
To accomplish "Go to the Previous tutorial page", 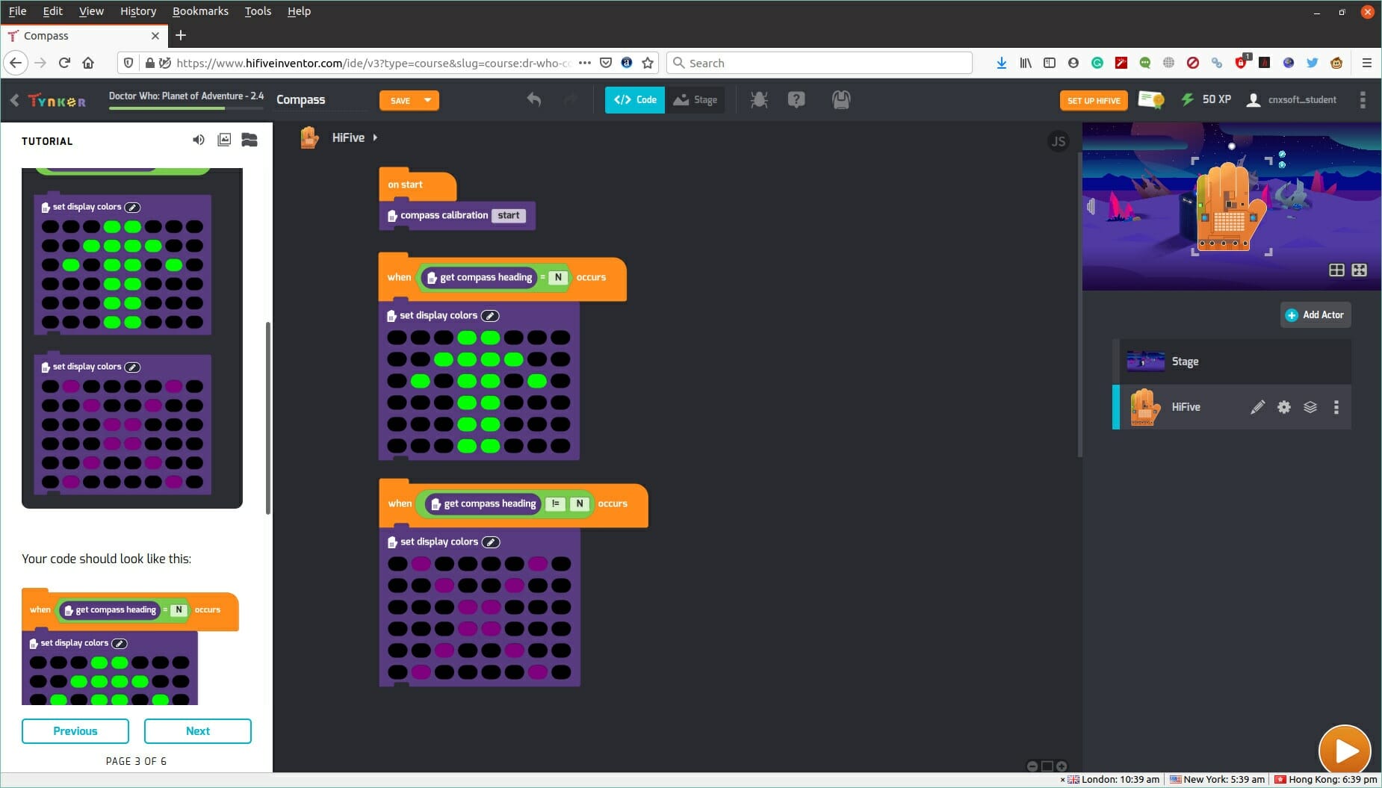I will 75,730.
